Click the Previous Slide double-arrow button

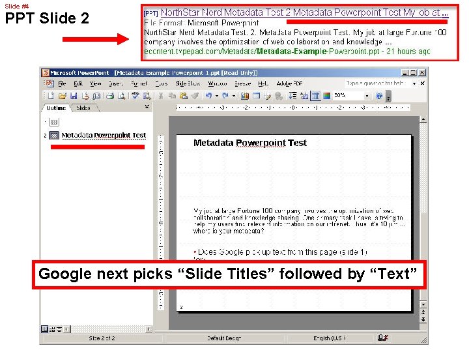423,312
